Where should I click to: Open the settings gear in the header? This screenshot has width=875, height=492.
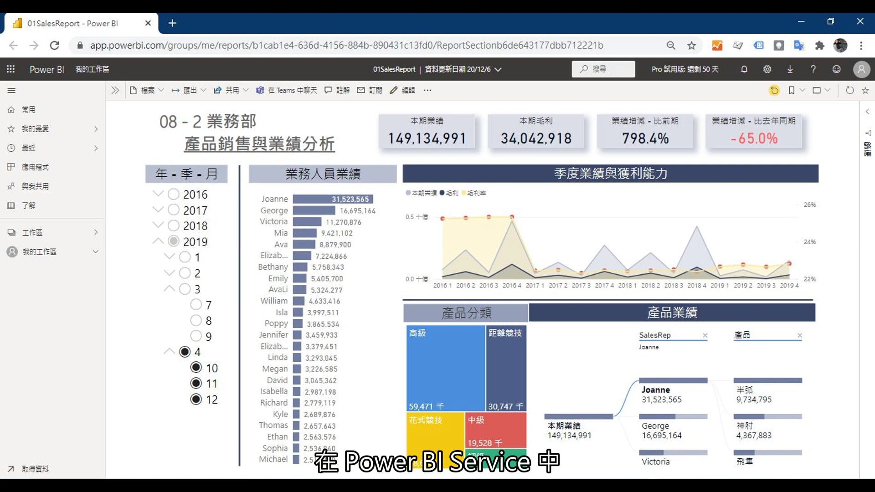pos(767,69)
